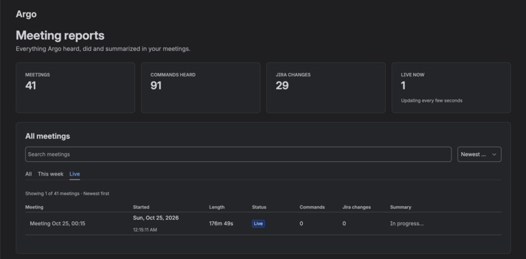The width and height of the screenshot is (526, 259).
Task: Select the Live tab
Action: click(74, 174)
